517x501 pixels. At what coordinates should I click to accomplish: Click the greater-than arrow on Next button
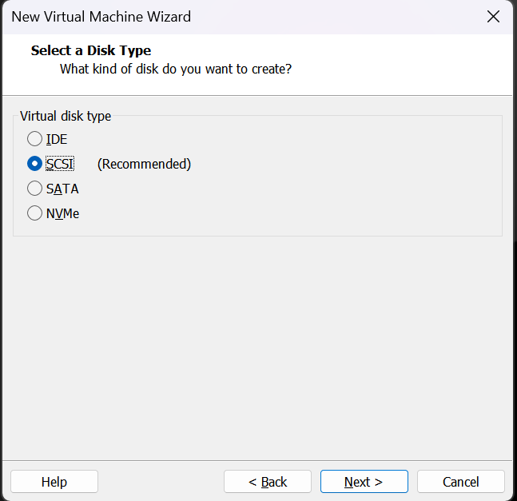pos(379,482)
